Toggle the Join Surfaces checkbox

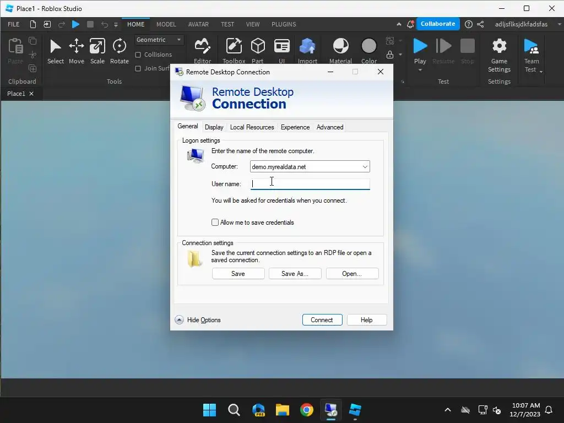(138, 68)
